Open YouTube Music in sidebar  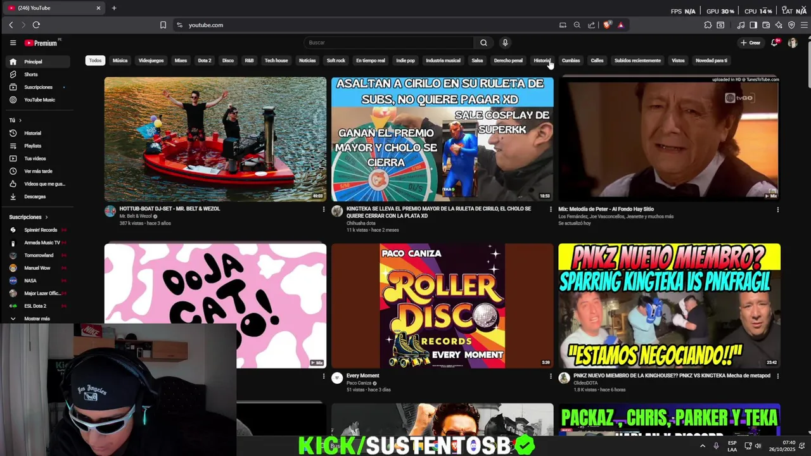[x=37, y=99]
